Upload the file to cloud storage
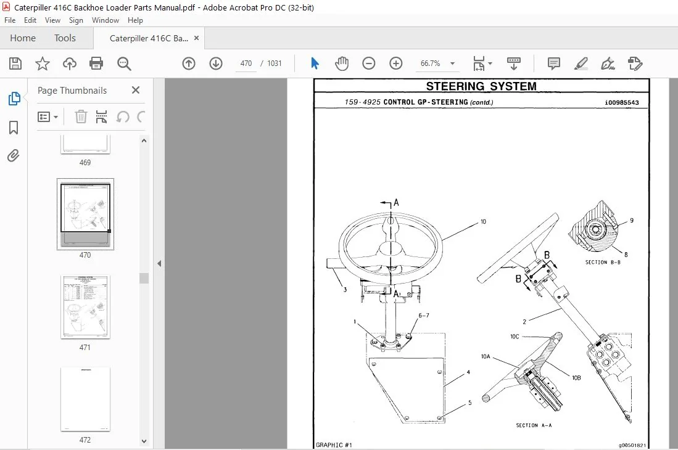678x450 pixels. (69, 63)
